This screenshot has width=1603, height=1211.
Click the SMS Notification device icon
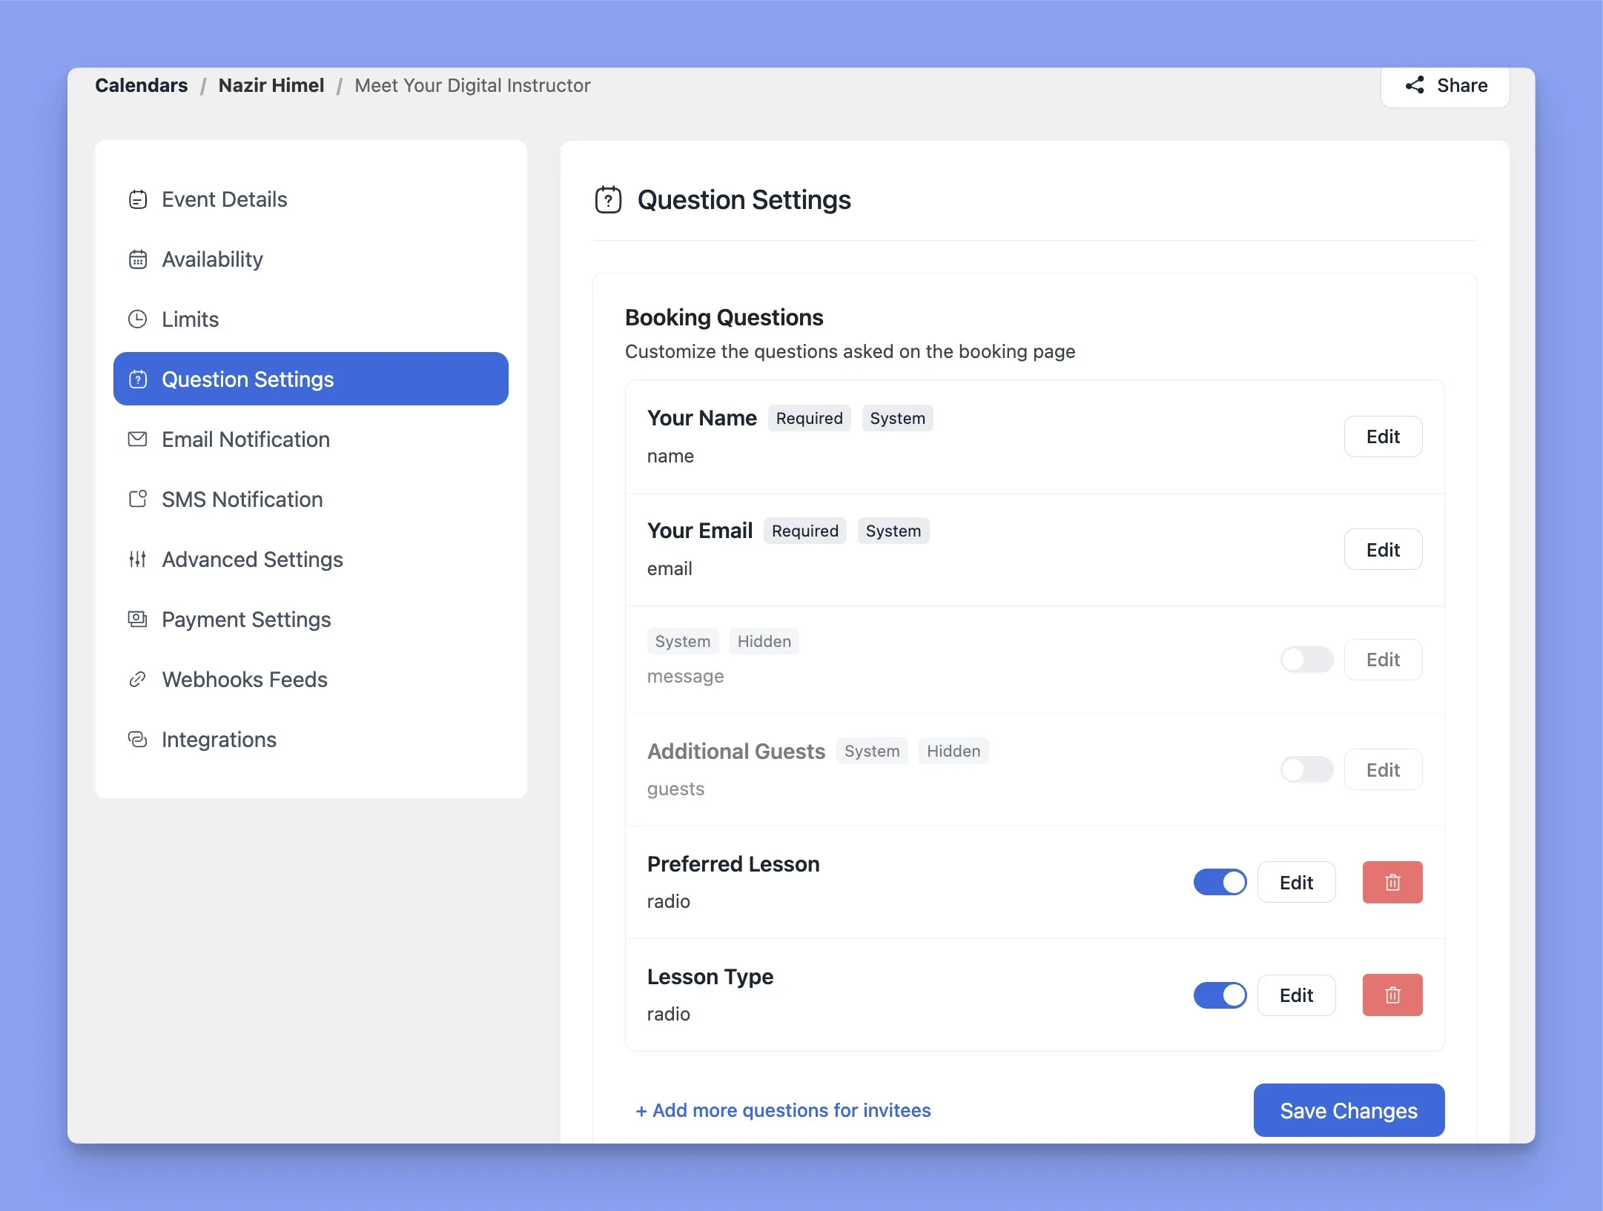(136, 499)
